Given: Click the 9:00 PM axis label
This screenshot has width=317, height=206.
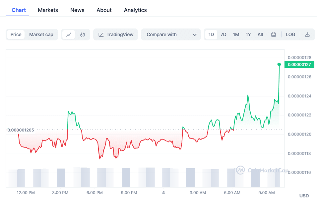Looking at the screenshot, I should [129, 193].
